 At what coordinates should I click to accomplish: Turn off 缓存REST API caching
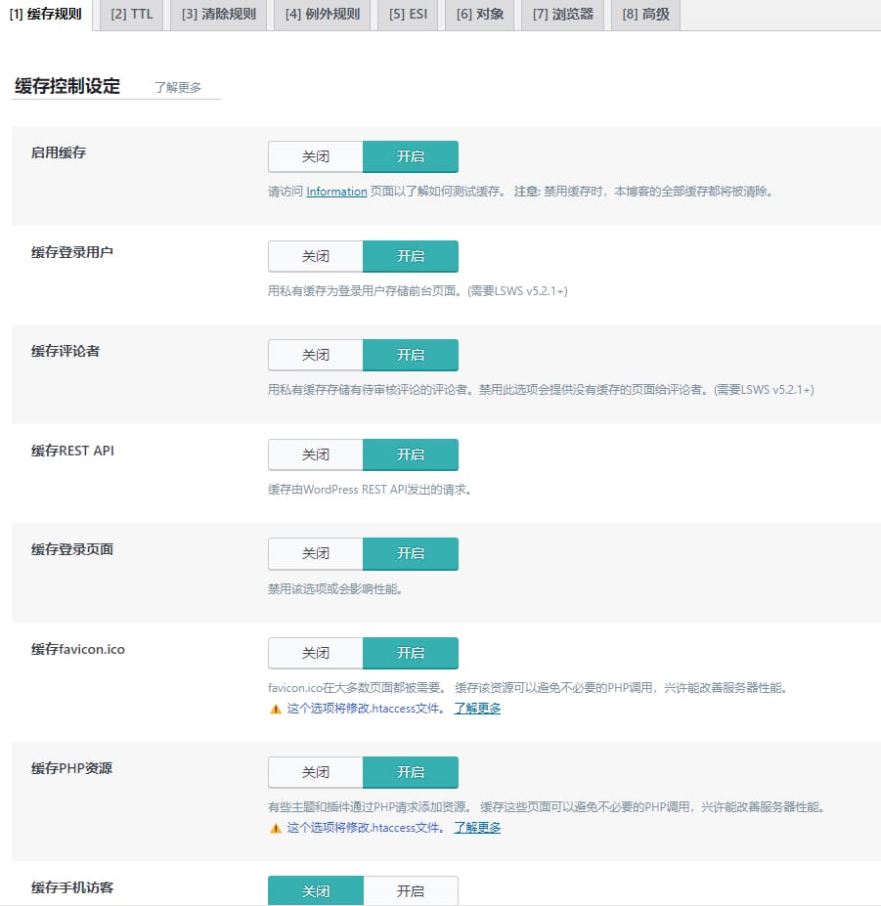click(315, 454)
